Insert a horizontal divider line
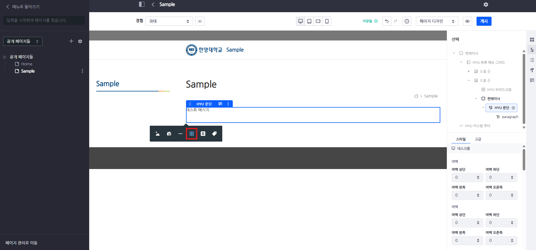This screenshot has height=250, width=536. pyautogui.click(x=180, y=134)
